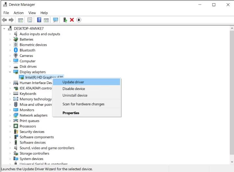Choose Disable device from context menu
Viewport: 234px width, 172px height.
point(86,89)
